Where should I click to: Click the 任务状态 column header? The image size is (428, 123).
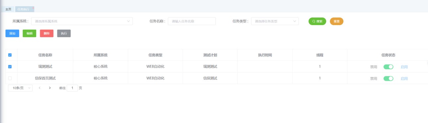point(388,55)
